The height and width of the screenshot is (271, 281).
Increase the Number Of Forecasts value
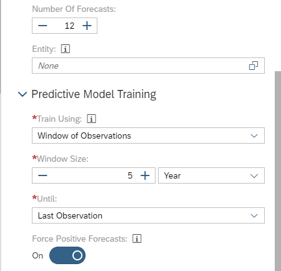[x=87, y=26]
